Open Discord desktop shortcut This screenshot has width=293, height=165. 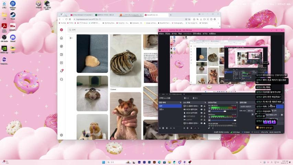click(x=13, y=37)
